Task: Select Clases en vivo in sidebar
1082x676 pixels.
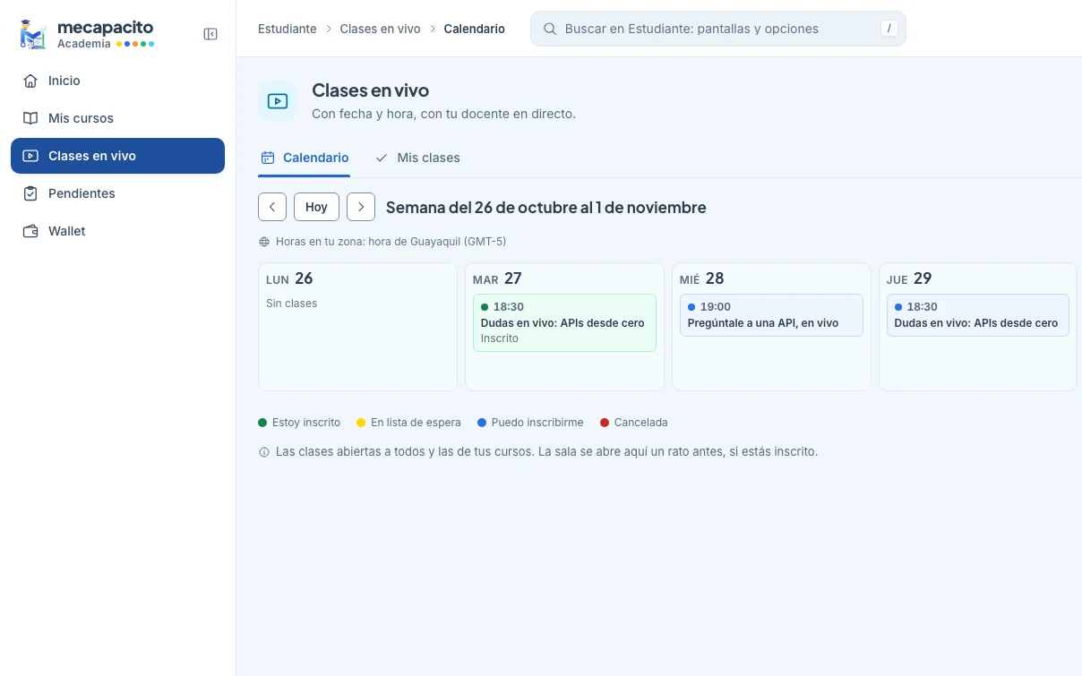Action: point(117,156)
